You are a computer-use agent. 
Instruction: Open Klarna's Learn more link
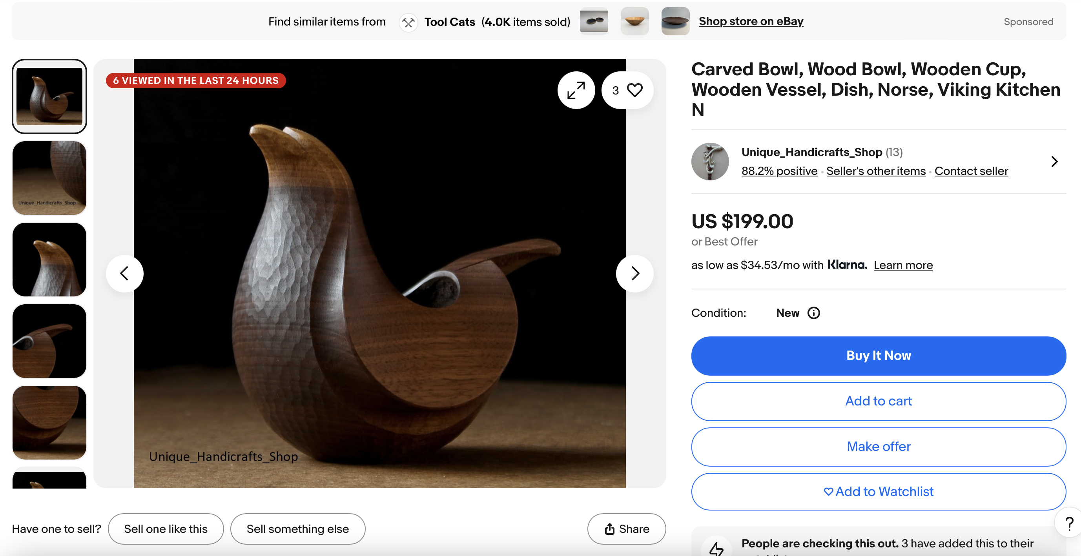903,265
